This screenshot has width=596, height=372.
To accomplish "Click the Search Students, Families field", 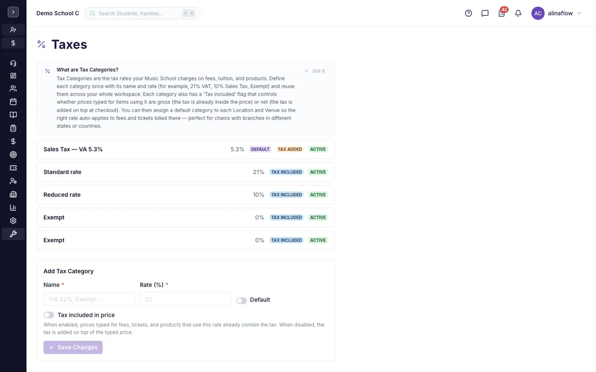I will coord(142,13).
